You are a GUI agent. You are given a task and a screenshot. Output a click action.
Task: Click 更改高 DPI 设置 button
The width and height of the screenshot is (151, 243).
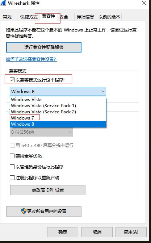(x=48, y=190)
